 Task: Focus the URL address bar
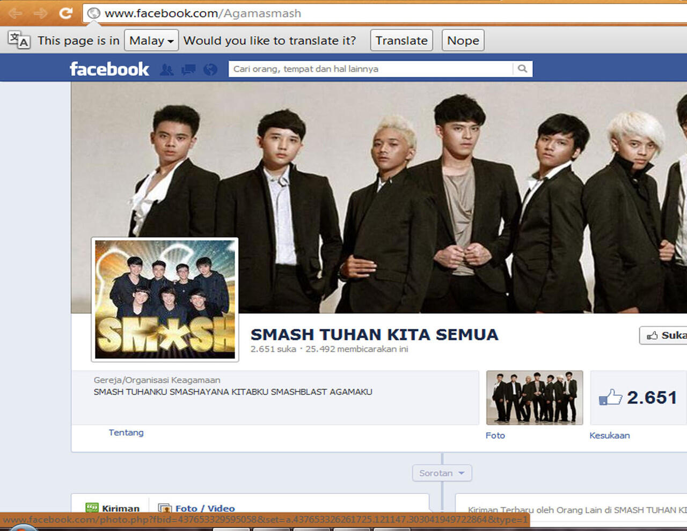coord(384,13)
